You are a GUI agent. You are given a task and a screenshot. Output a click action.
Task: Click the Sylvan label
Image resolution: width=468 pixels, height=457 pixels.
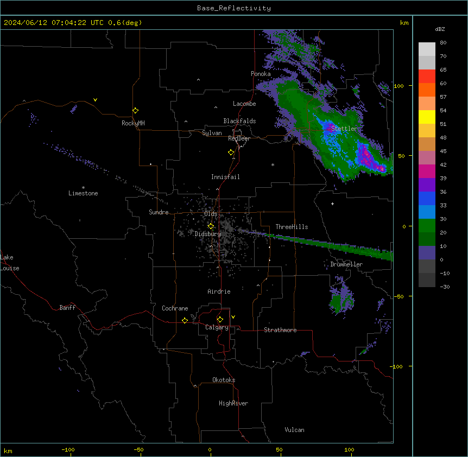coord(212,133)
